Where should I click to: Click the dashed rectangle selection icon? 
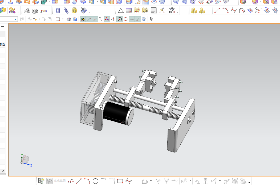click(x=58, y=19)
